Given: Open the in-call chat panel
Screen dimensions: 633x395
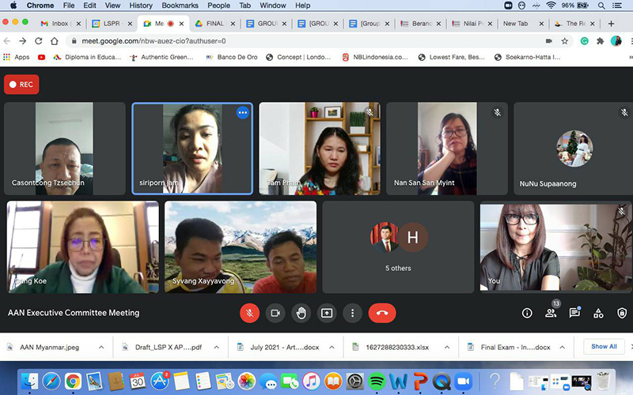Looking at the screenshot, I should [x=574, y=313].
